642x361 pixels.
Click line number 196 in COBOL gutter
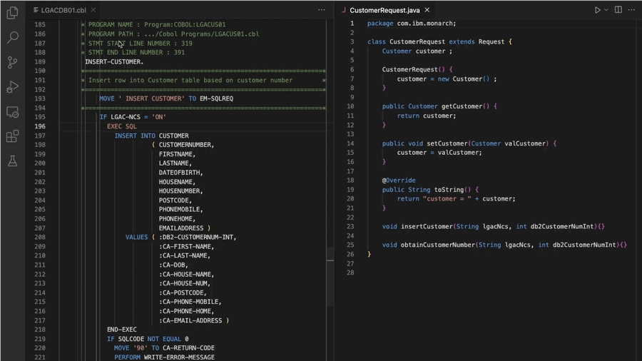[40, 126]
